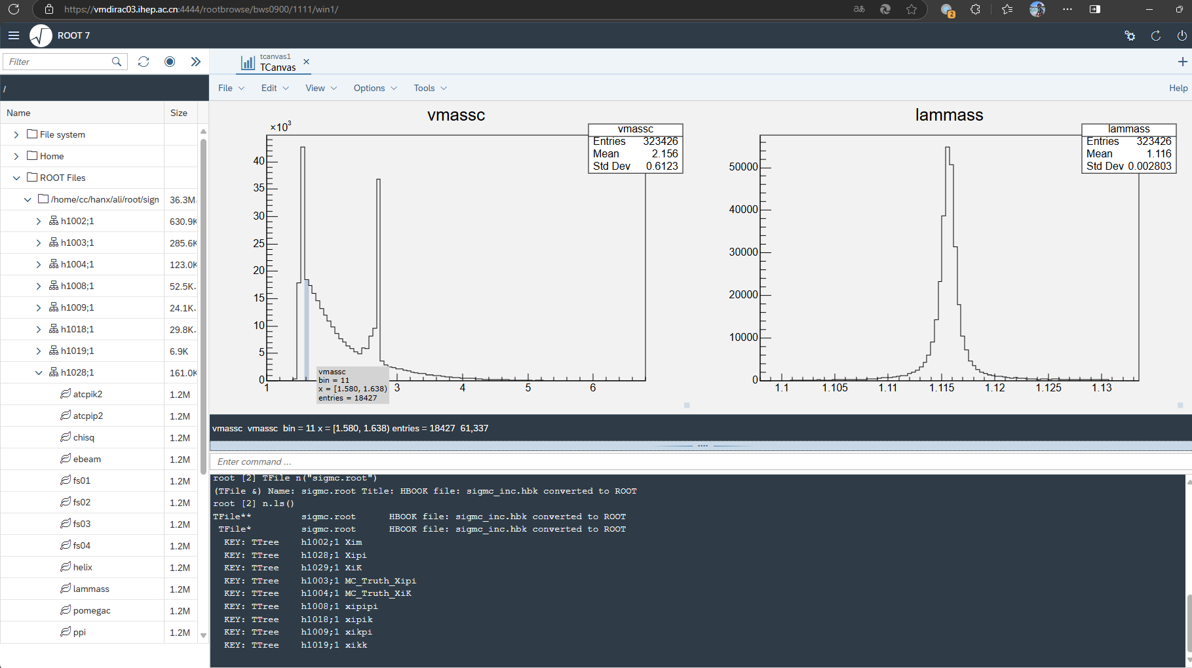Screen dimensions: 1192x668
Task: Collapse the ROOT Files folder
Action: click(x=16, y=178)
